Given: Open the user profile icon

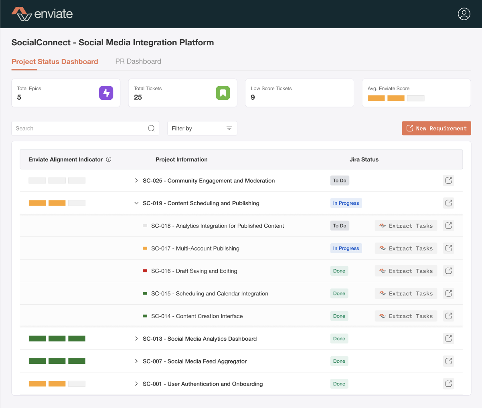Looking at the screenshot, I should pos(464,14).
